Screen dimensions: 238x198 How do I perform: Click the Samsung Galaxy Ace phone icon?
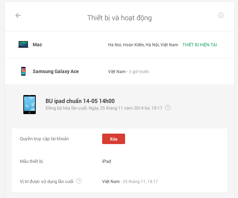(x=23, y=71)
